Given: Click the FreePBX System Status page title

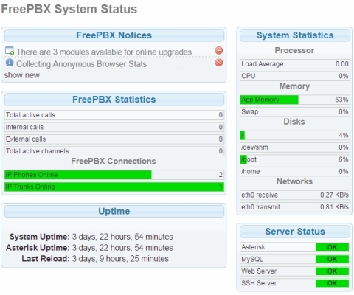Looking at the screenshot, I should click(x=69, y=10).
